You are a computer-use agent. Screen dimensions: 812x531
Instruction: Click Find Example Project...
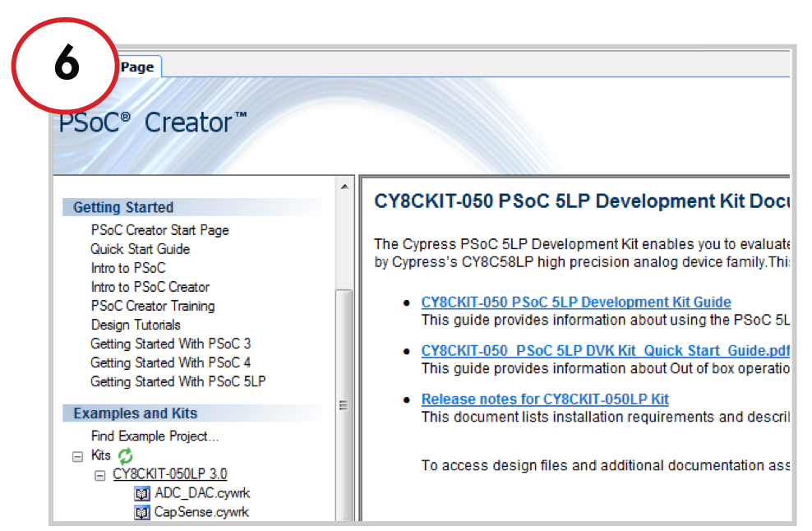coord(155,436)
